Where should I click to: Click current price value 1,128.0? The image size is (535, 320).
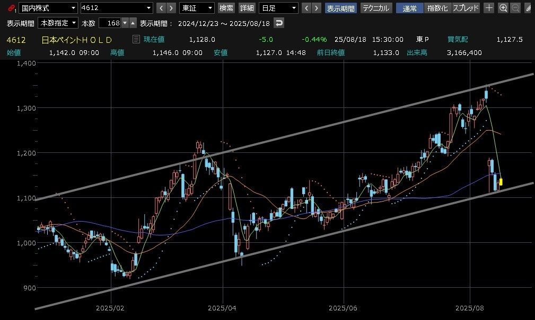(202, 40)
